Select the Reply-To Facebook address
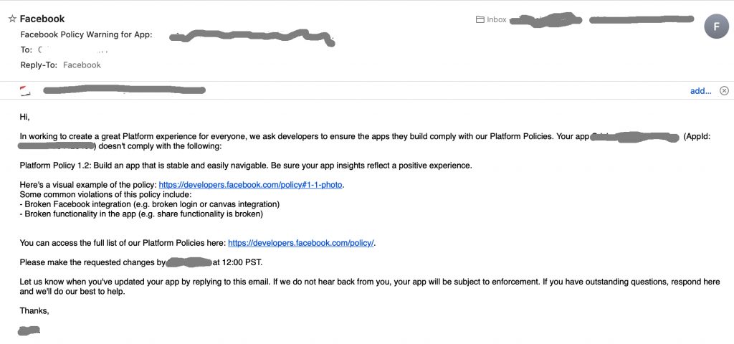 (82, 65)
